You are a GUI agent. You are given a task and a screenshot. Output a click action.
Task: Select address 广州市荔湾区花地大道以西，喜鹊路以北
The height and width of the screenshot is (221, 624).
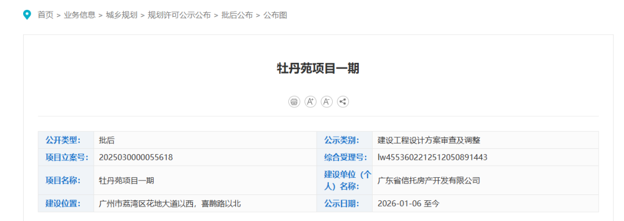(x=170, y=204)
